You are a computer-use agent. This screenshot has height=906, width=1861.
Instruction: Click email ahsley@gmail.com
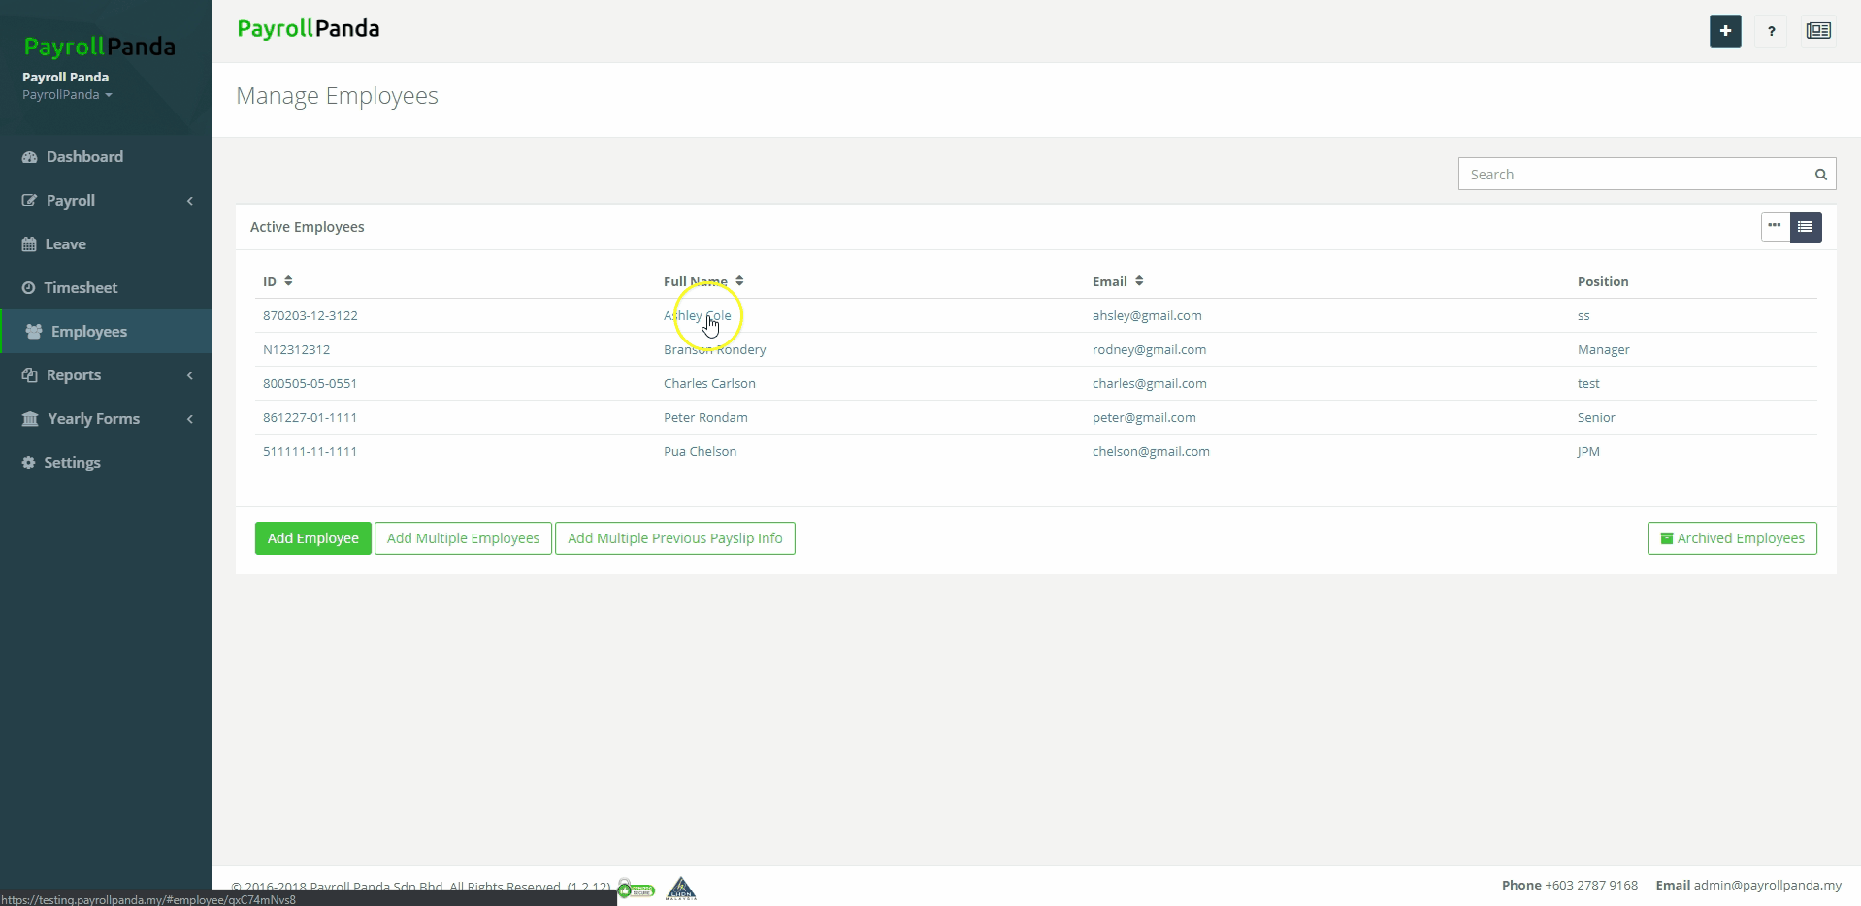1147,316
